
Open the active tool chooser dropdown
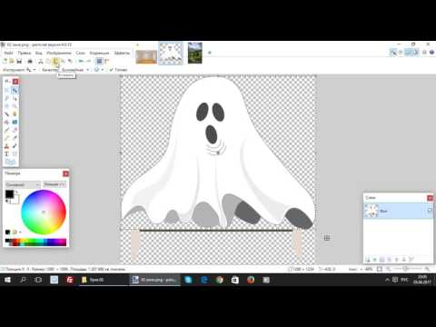30,70
